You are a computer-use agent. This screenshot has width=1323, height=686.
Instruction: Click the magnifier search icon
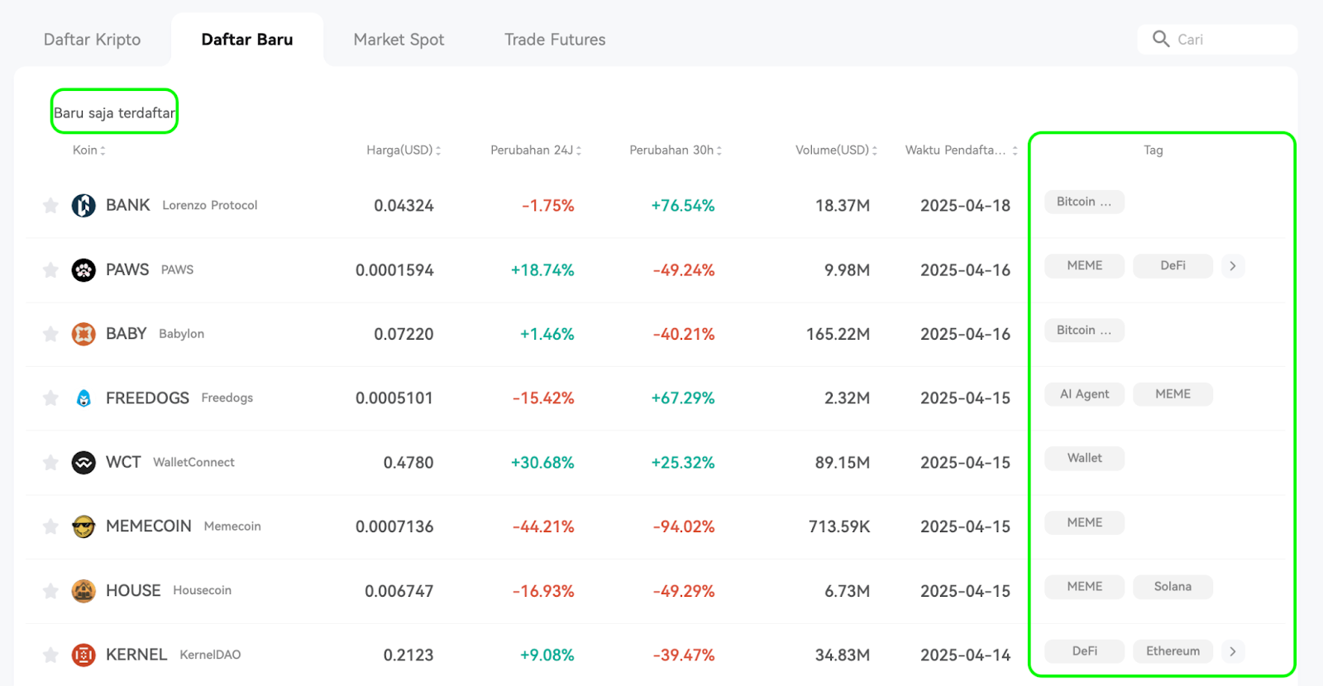1161,39
